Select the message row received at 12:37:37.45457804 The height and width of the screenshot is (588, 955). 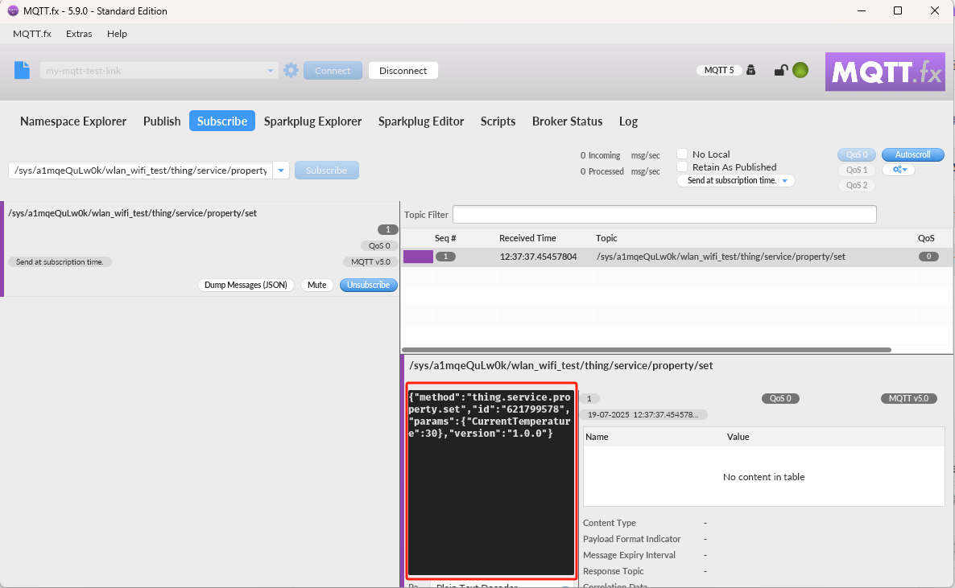[x=676, y=257]
